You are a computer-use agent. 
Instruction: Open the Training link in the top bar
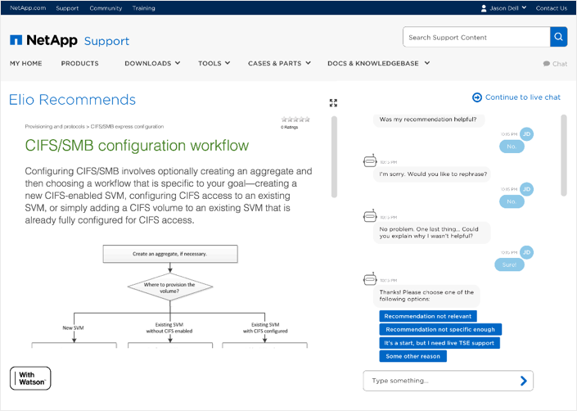[x=143, y=8]
